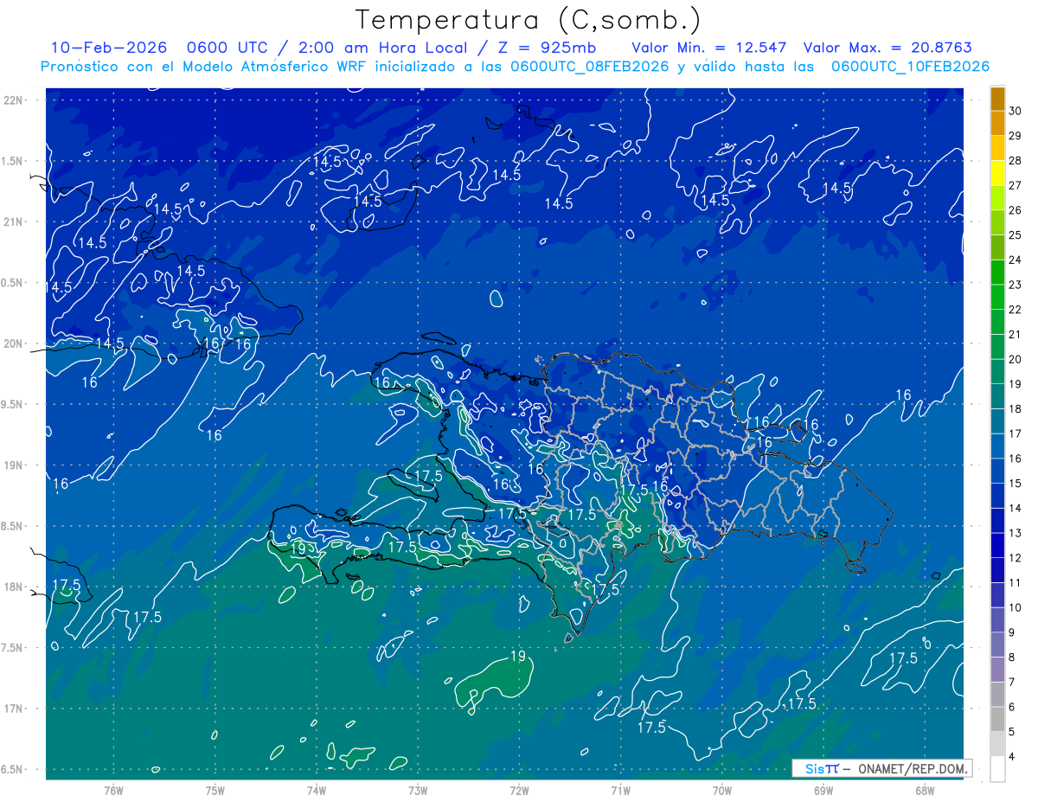
Task: Click "0600UTC_10FEB2026" valid-until time text
Action: click(911, 67)
